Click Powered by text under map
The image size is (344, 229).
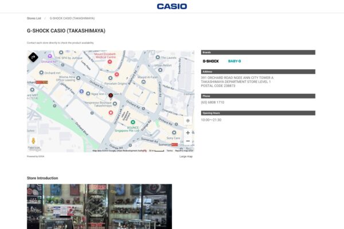36,156
